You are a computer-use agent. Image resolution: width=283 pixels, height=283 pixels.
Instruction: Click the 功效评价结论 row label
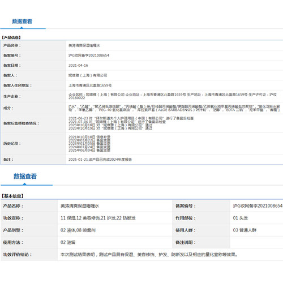point(18,255)
